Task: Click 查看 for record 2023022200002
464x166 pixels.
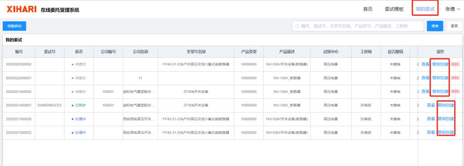Action: (x=425, y=64)
